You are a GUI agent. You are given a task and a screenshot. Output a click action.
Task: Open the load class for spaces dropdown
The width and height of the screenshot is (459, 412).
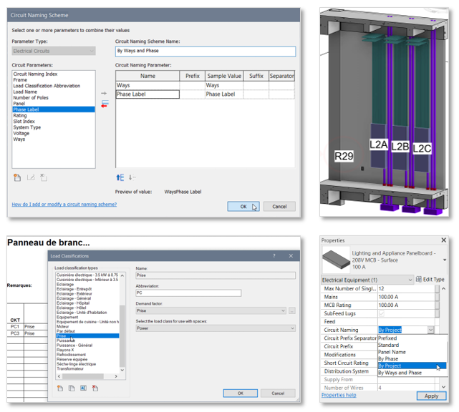[x=216, y=328]
